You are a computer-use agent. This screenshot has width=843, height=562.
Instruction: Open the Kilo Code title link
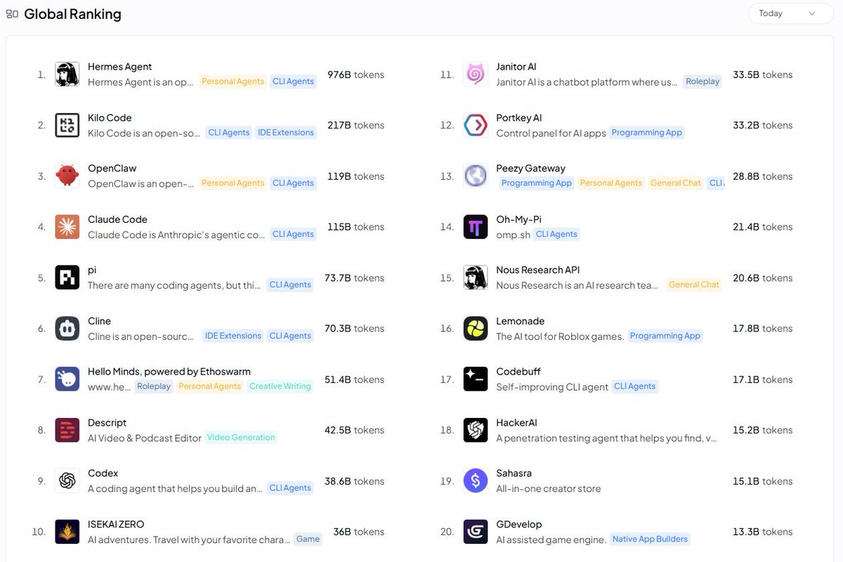110,117
